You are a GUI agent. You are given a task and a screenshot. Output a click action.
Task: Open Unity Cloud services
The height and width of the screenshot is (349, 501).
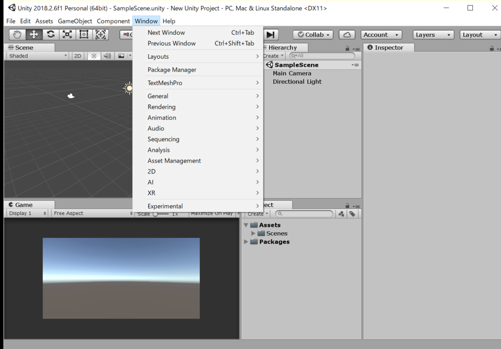coord(346,34)
